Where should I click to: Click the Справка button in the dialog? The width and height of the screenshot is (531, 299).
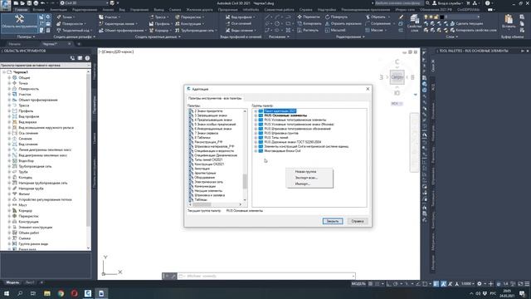(358, 221)
